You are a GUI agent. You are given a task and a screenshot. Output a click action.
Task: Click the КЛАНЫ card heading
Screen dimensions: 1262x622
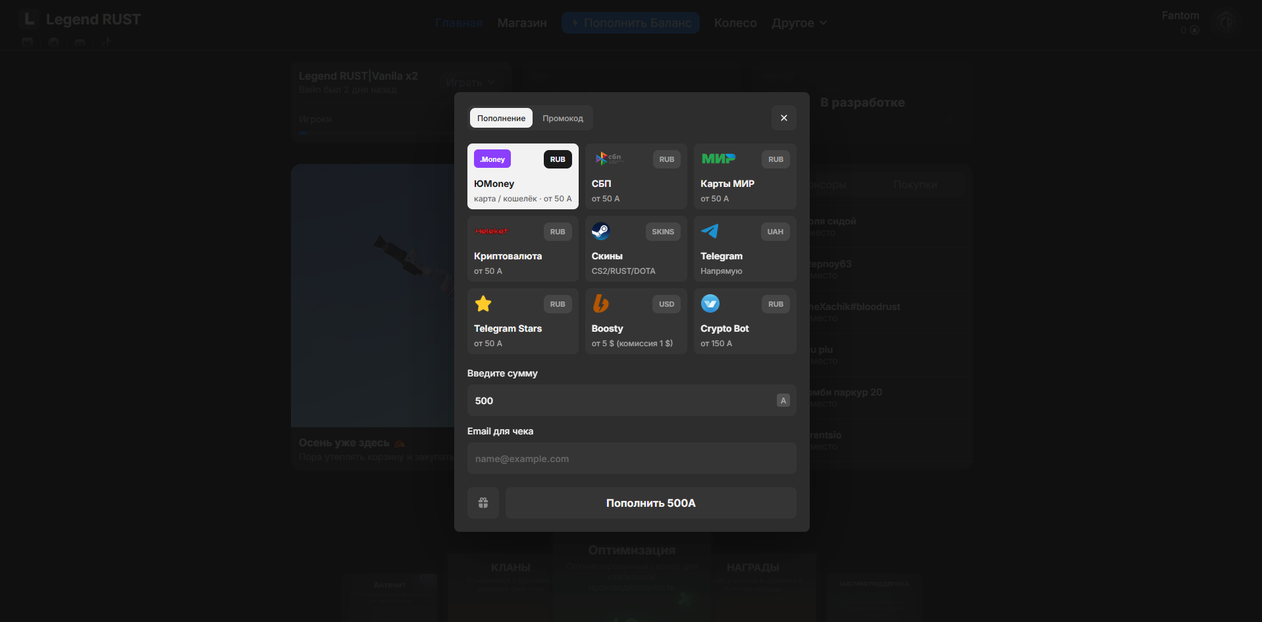click(x=511, y=567)
